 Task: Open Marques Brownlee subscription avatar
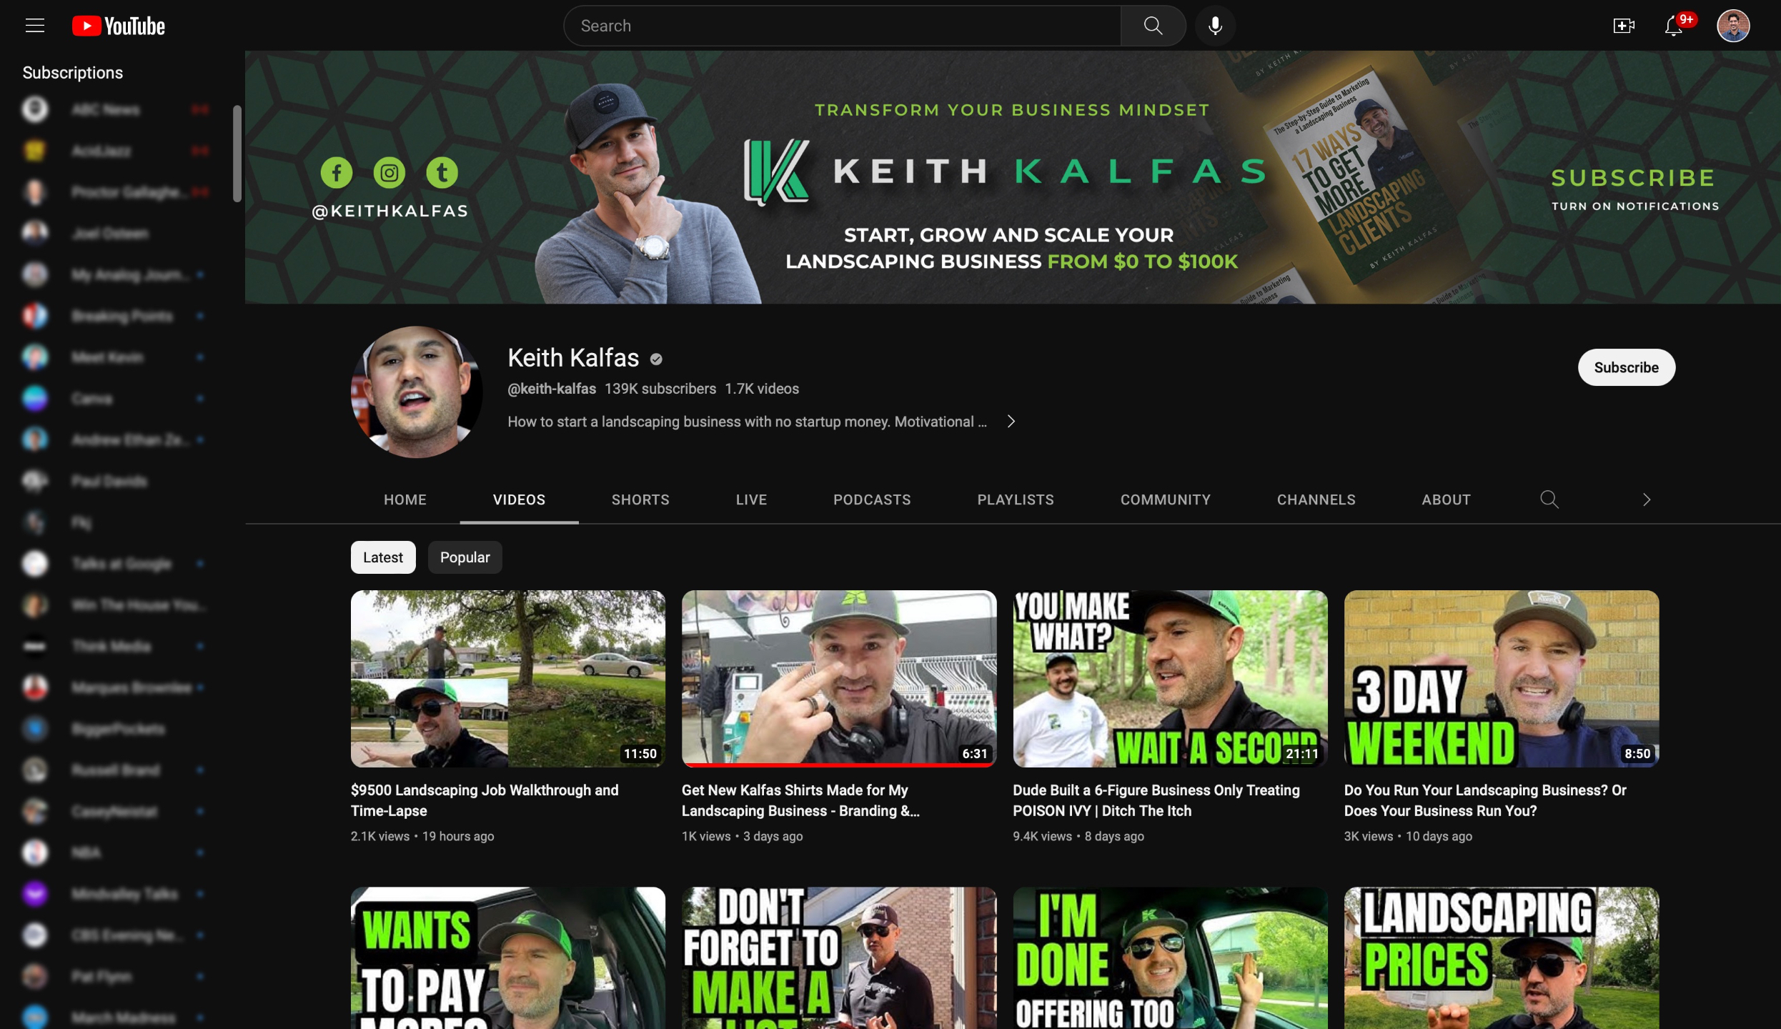(34, 687)
